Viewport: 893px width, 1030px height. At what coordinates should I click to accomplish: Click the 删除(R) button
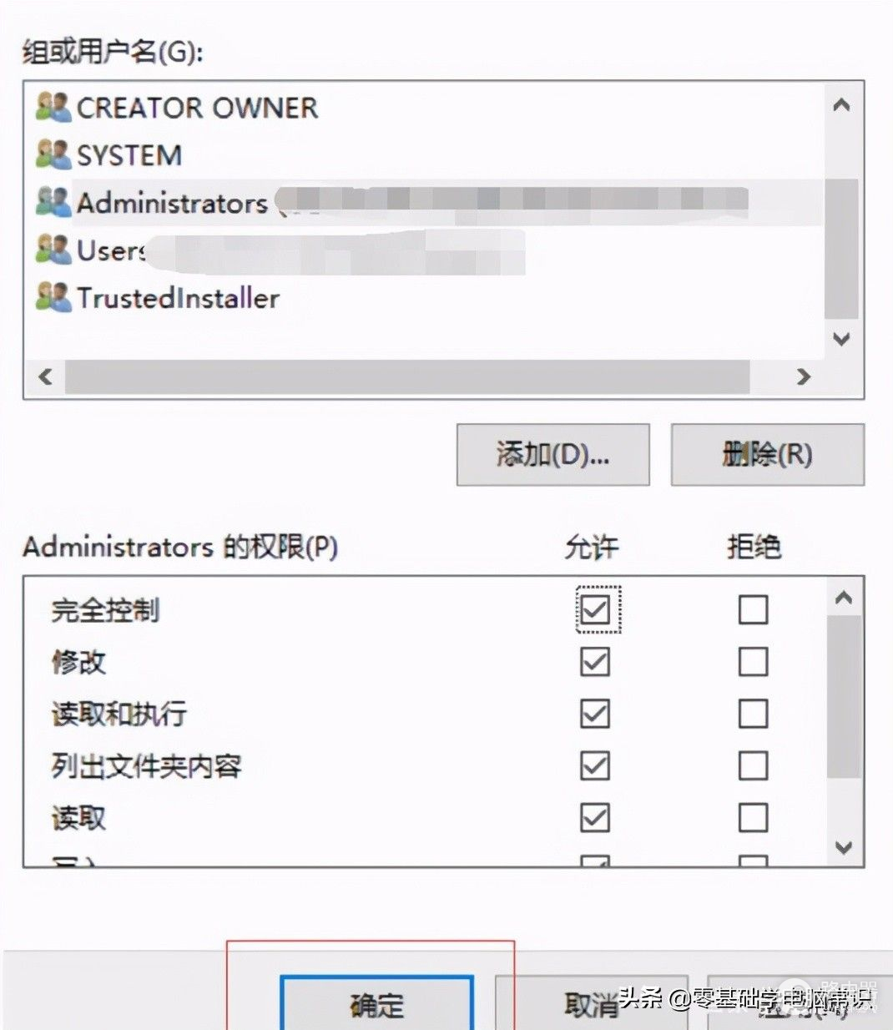click(767, 455)
